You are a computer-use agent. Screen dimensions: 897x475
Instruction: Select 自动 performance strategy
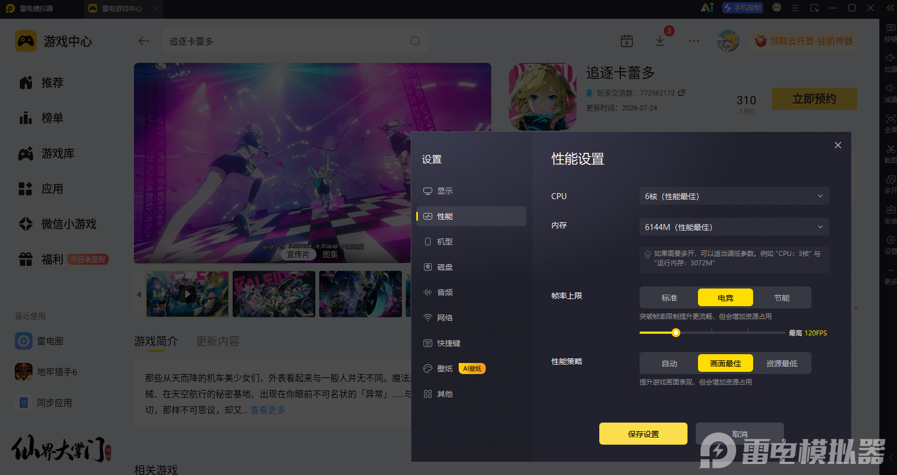[x=669, y=364]
